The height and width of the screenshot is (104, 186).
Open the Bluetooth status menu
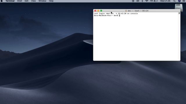coord(142,1)
